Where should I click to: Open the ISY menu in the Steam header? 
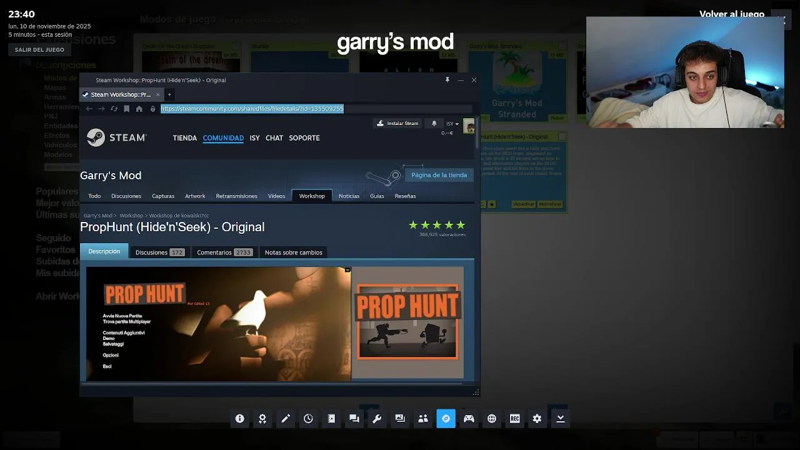pyautogui.click(x=254, y=138)
